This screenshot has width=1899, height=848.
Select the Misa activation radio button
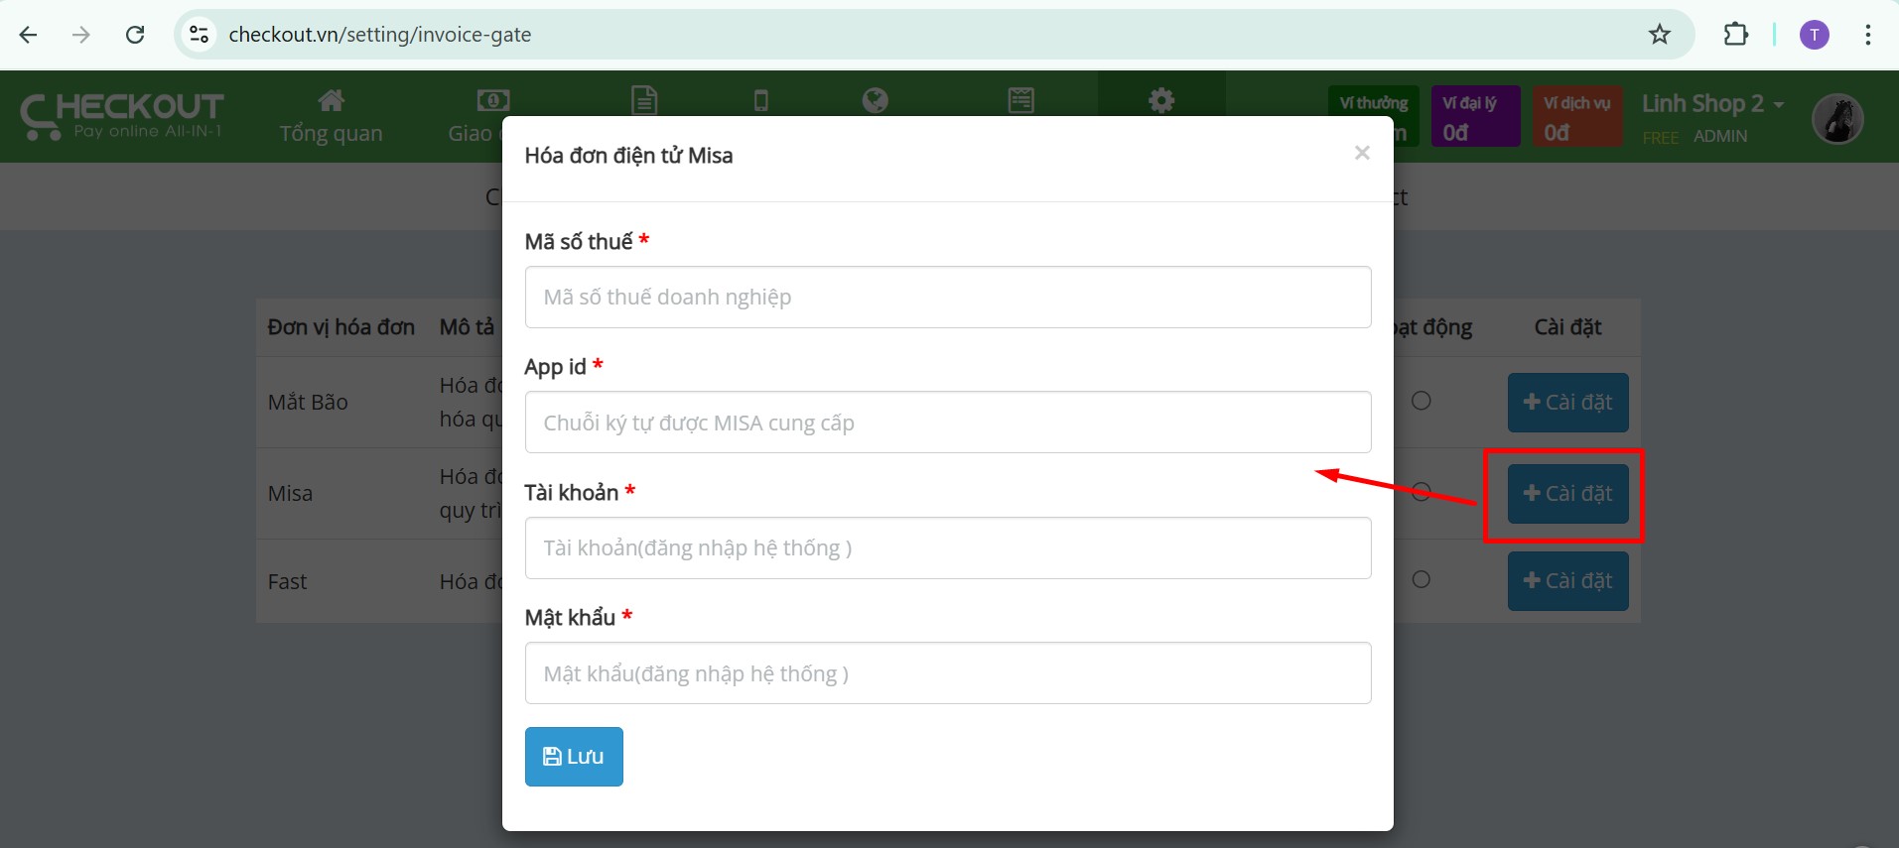(1422, 491)
